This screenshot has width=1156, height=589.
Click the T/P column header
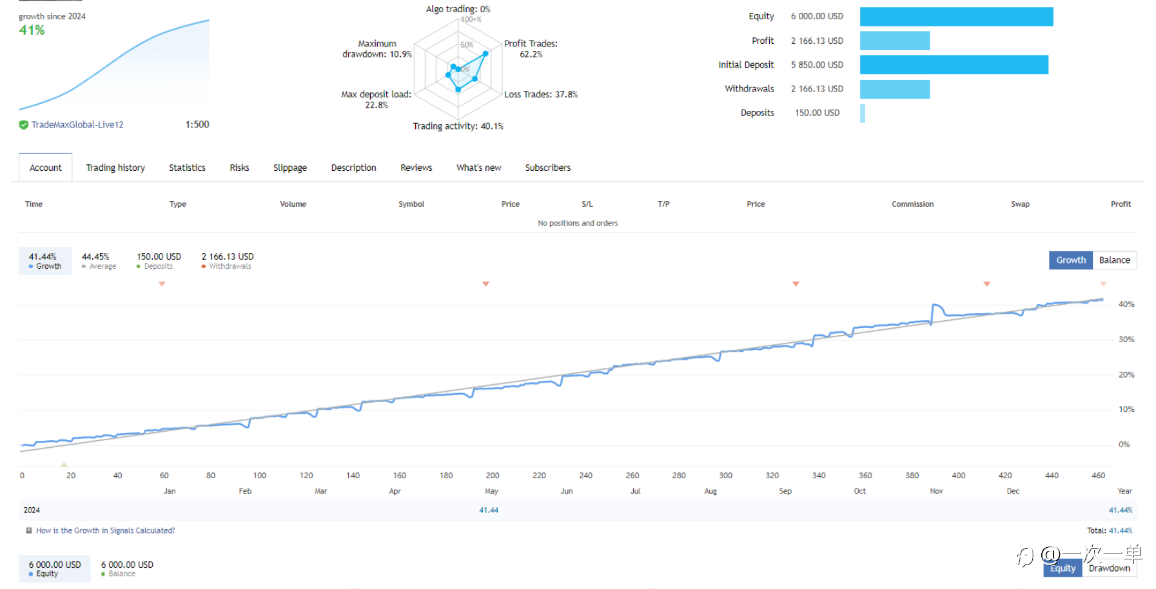point(663,204)
